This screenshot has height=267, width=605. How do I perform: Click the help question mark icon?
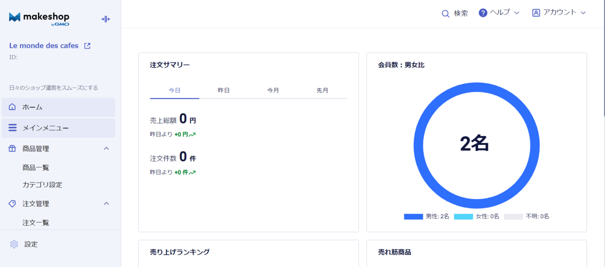click(x=483, y=13)
